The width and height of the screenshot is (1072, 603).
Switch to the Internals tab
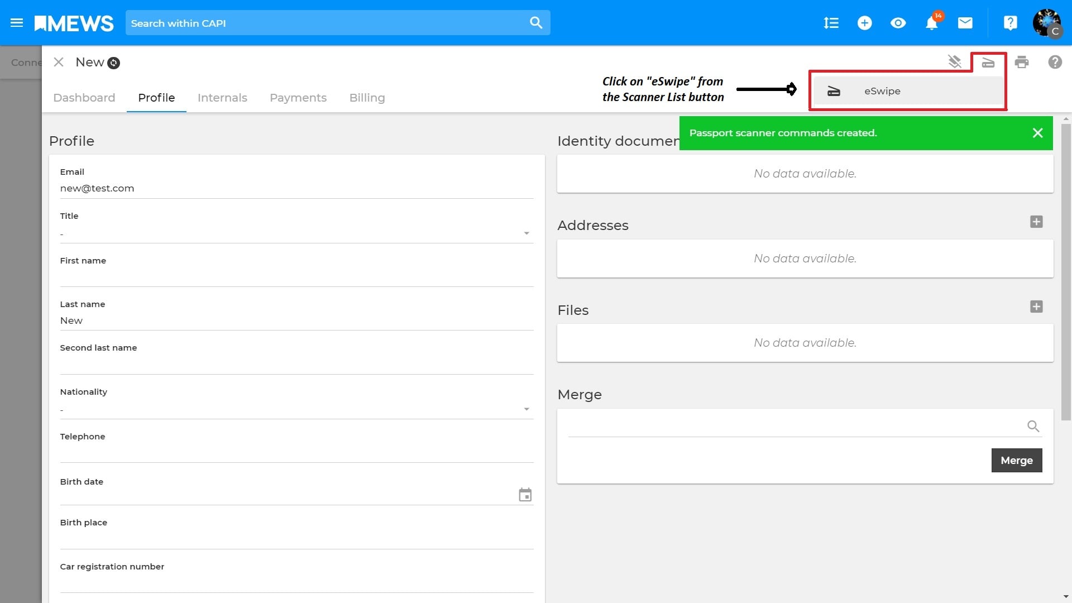point(222,98)
